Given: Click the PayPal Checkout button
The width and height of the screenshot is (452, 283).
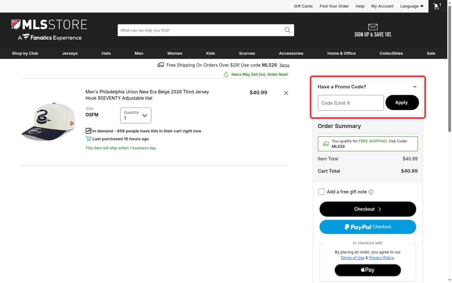Looking at the screenshot, I should [368, 227].
